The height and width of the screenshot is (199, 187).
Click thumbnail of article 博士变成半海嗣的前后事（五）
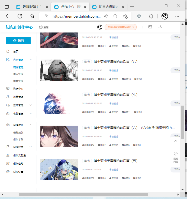(59, 169)
